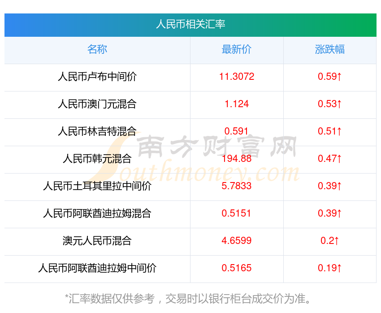Click the price 0.591
The image size is (381, 313).
point(236,131)
